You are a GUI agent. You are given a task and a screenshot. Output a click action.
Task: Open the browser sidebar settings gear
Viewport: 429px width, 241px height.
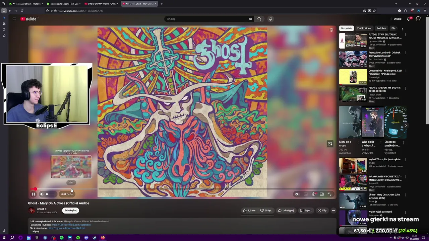pyautogui.click(x=4, y=231)
